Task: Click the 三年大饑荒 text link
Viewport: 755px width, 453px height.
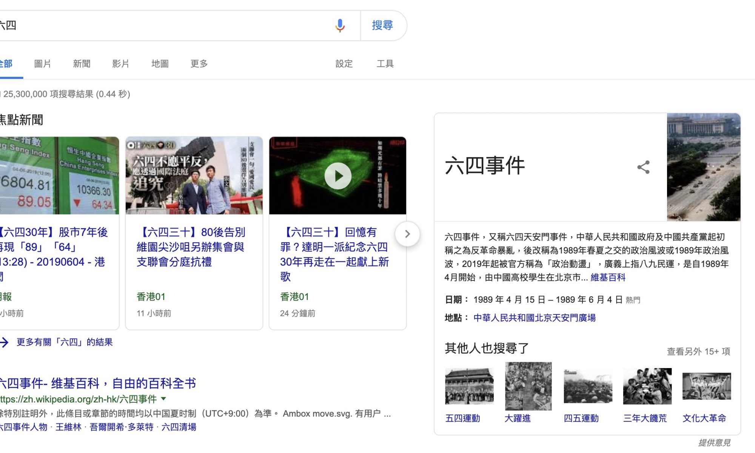Action: 645,418
